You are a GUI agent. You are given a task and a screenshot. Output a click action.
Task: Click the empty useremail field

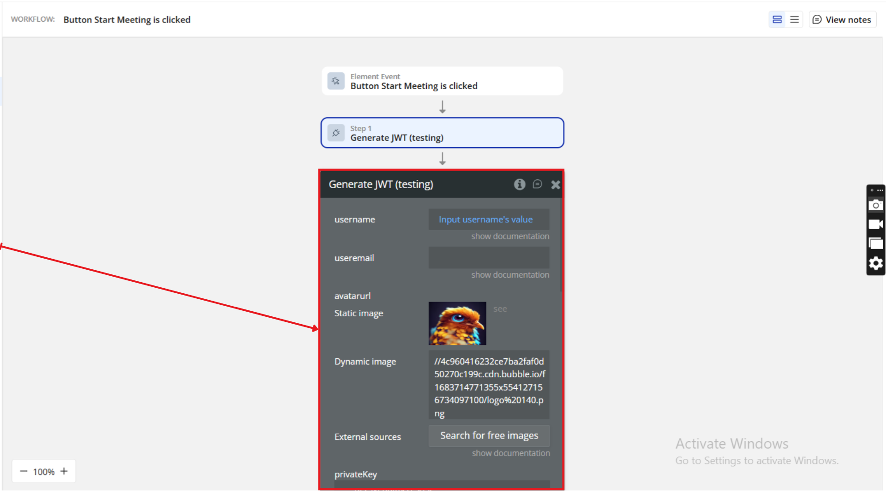(x=489, y=258)
